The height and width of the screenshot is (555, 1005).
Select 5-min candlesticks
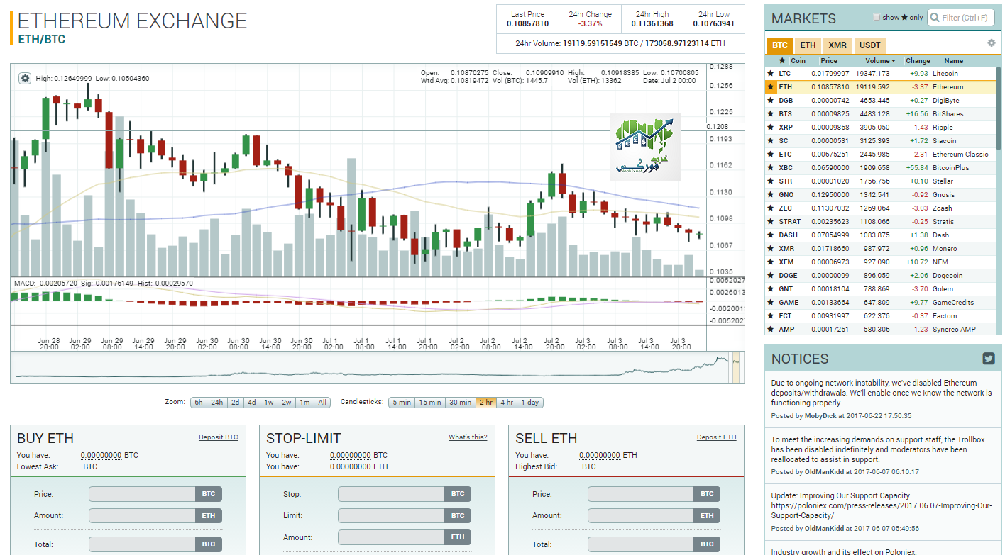coord(402,403)
